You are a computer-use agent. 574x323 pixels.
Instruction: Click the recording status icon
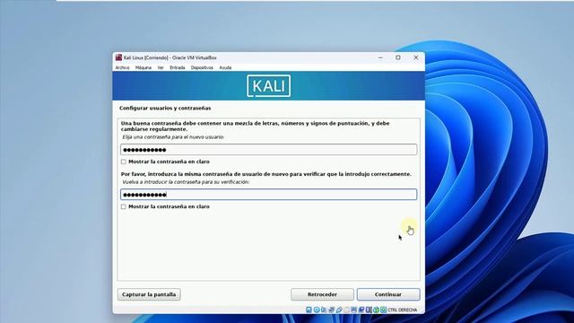coord(361,310)
